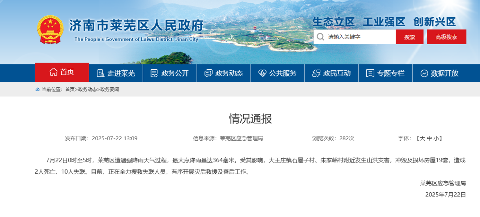Set font size to 小
480x217 pixels.
[x=436, y=138]
